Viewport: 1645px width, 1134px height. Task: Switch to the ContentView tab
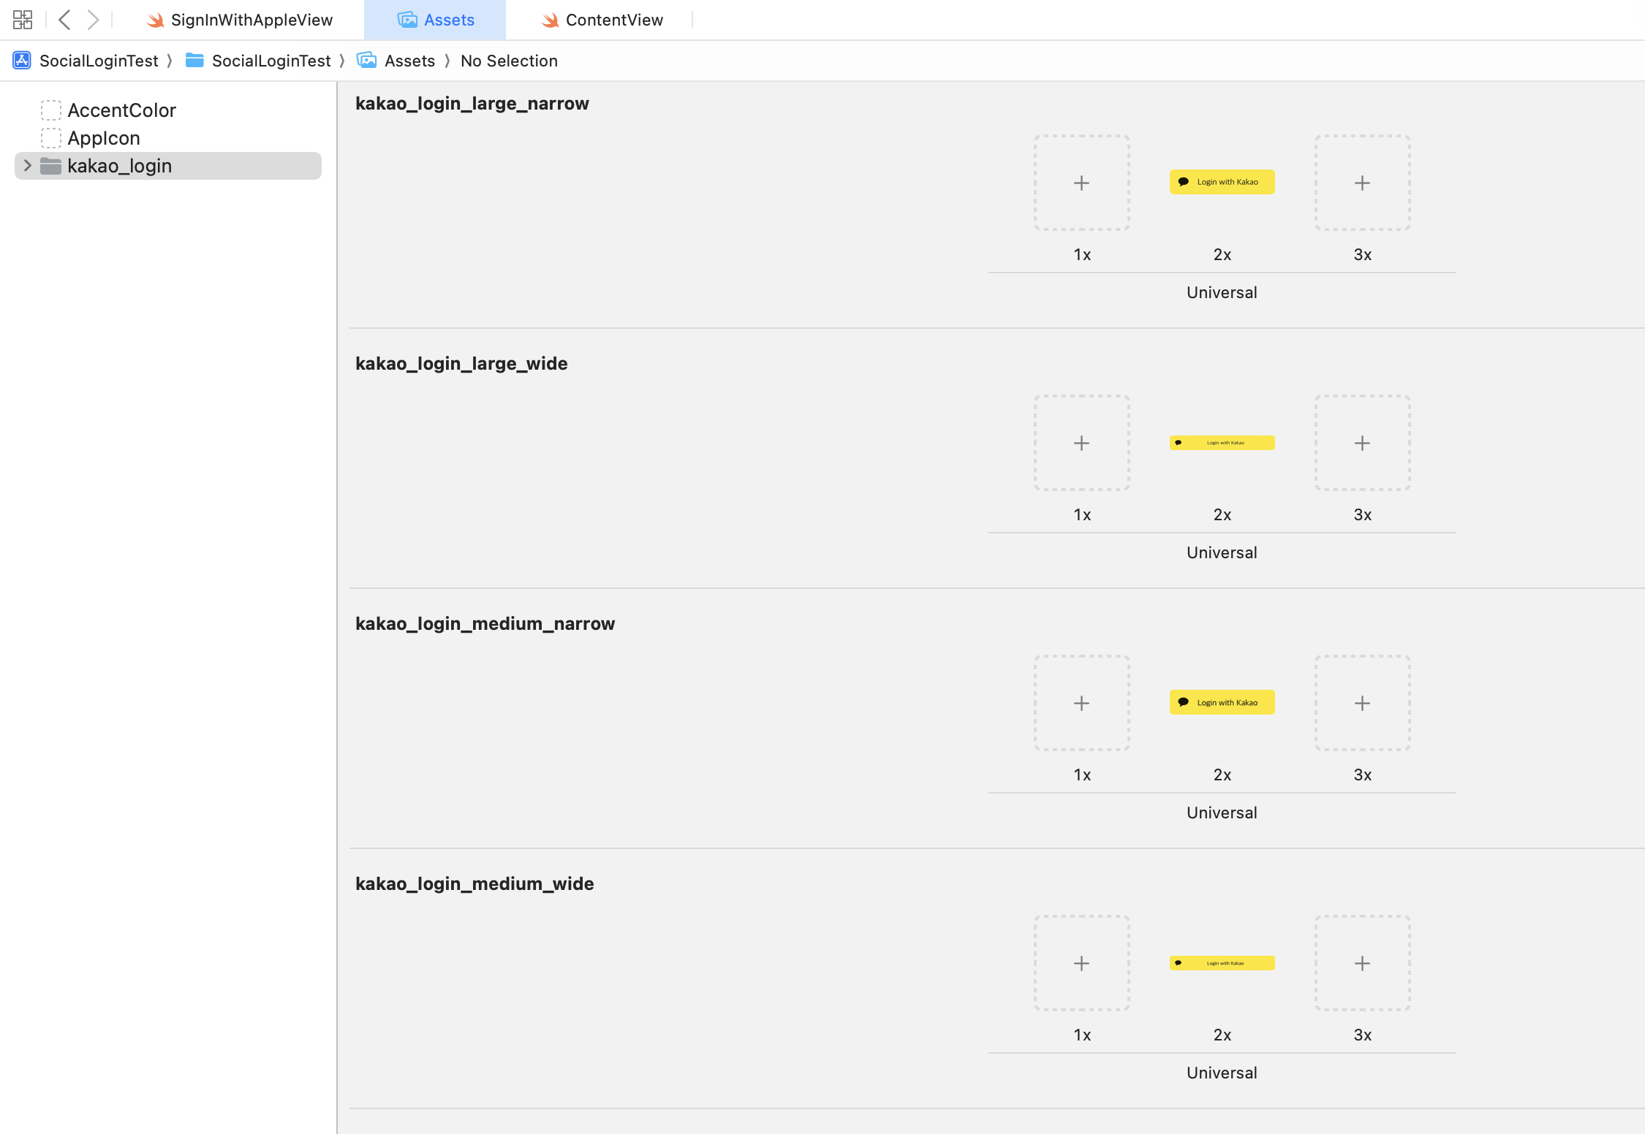click(x=613, y=20)
